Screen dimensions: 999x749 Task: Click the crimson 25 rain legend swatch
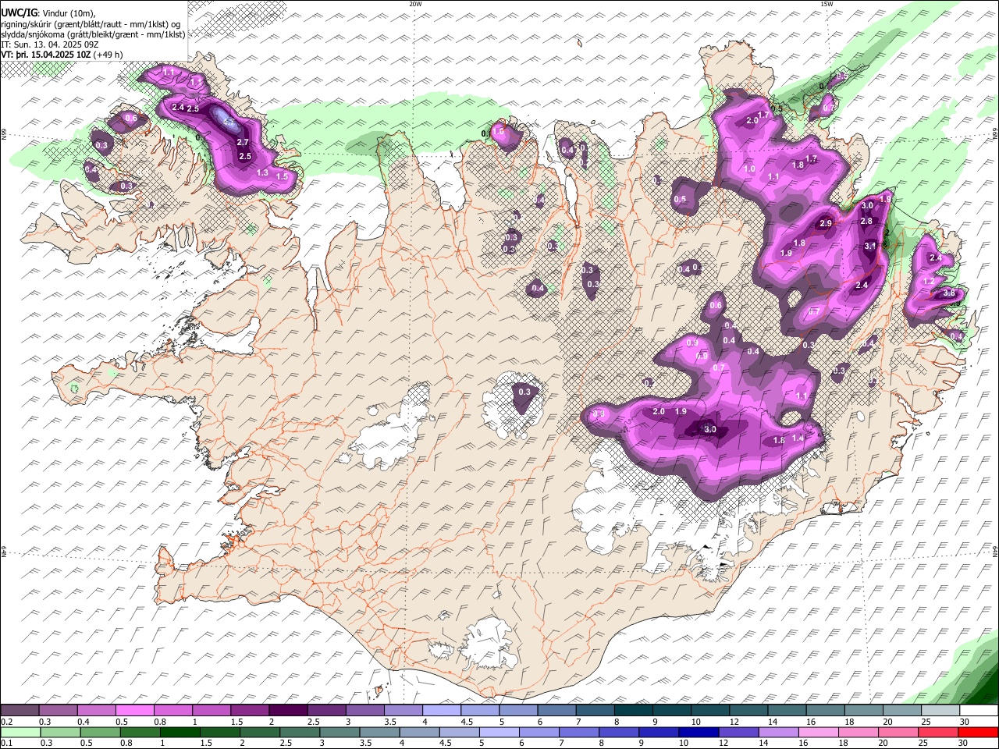pos(938,732)
